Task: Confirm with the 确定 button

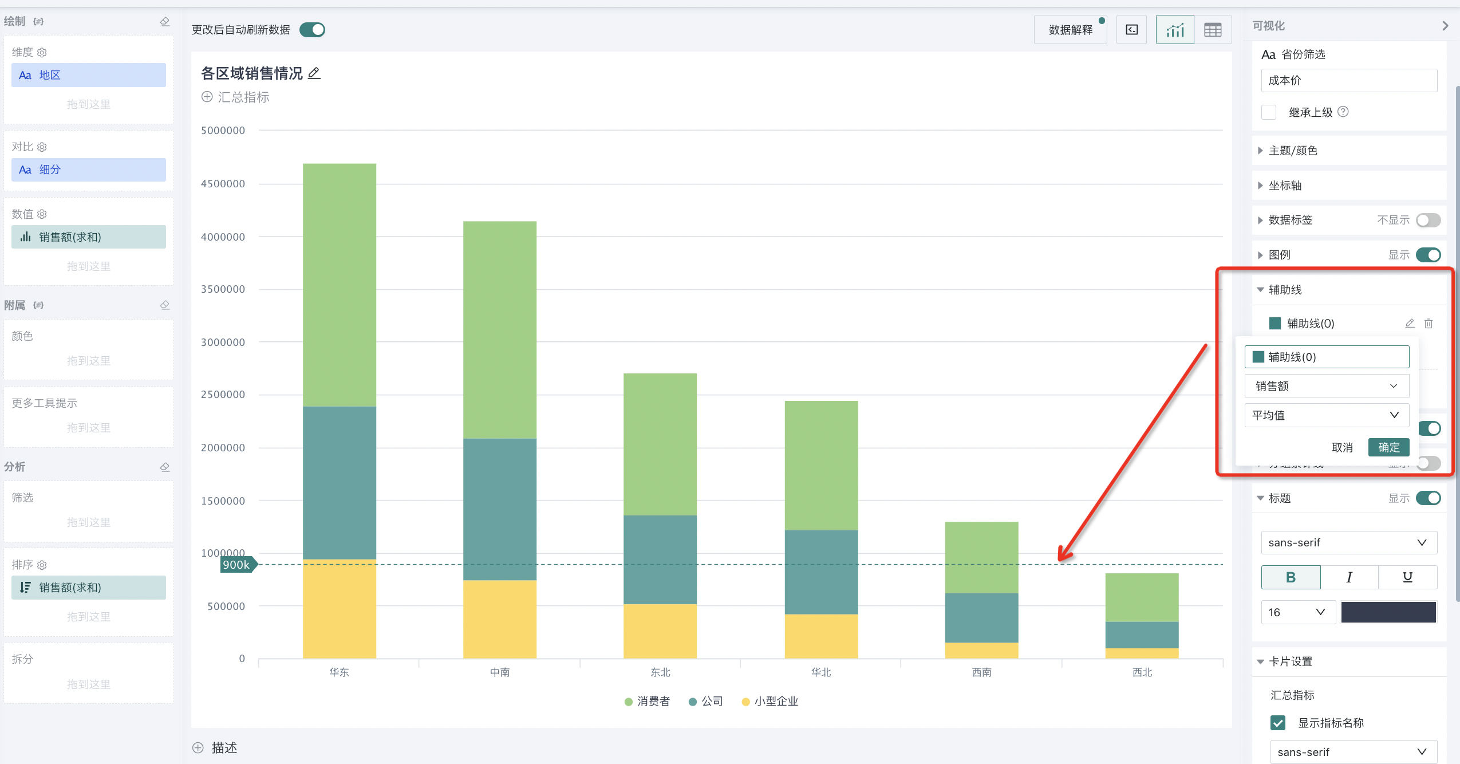Action: pyautogui.click(x=1388, y=447)
